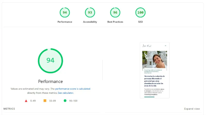Click the green circle 90–100 legend icon
The height and width of the screenshot is (115, 206).
tap(65, 101)
